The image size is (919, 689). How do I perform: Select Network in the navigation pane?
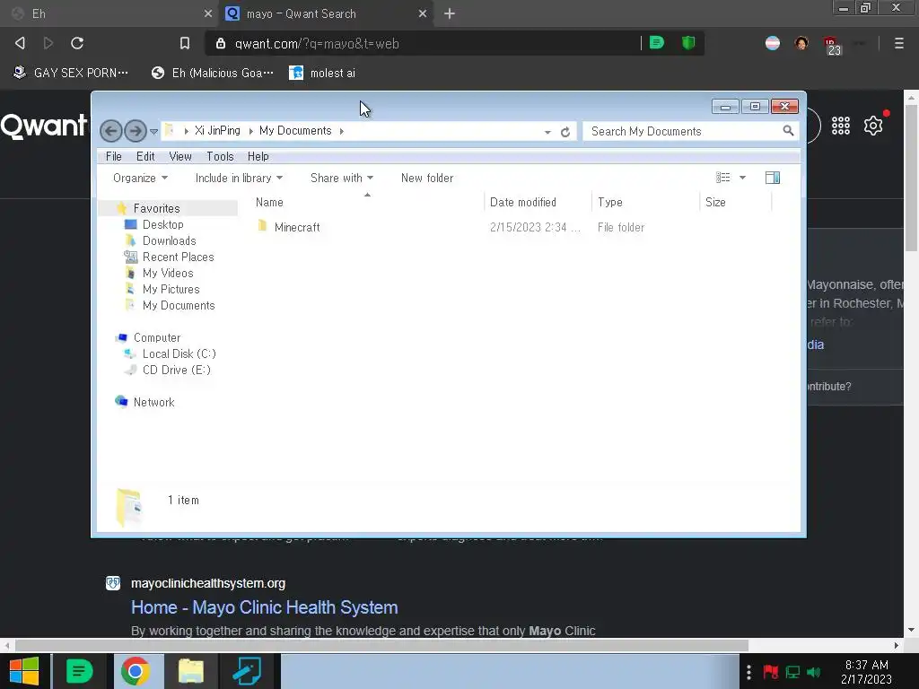coord(154,403)
